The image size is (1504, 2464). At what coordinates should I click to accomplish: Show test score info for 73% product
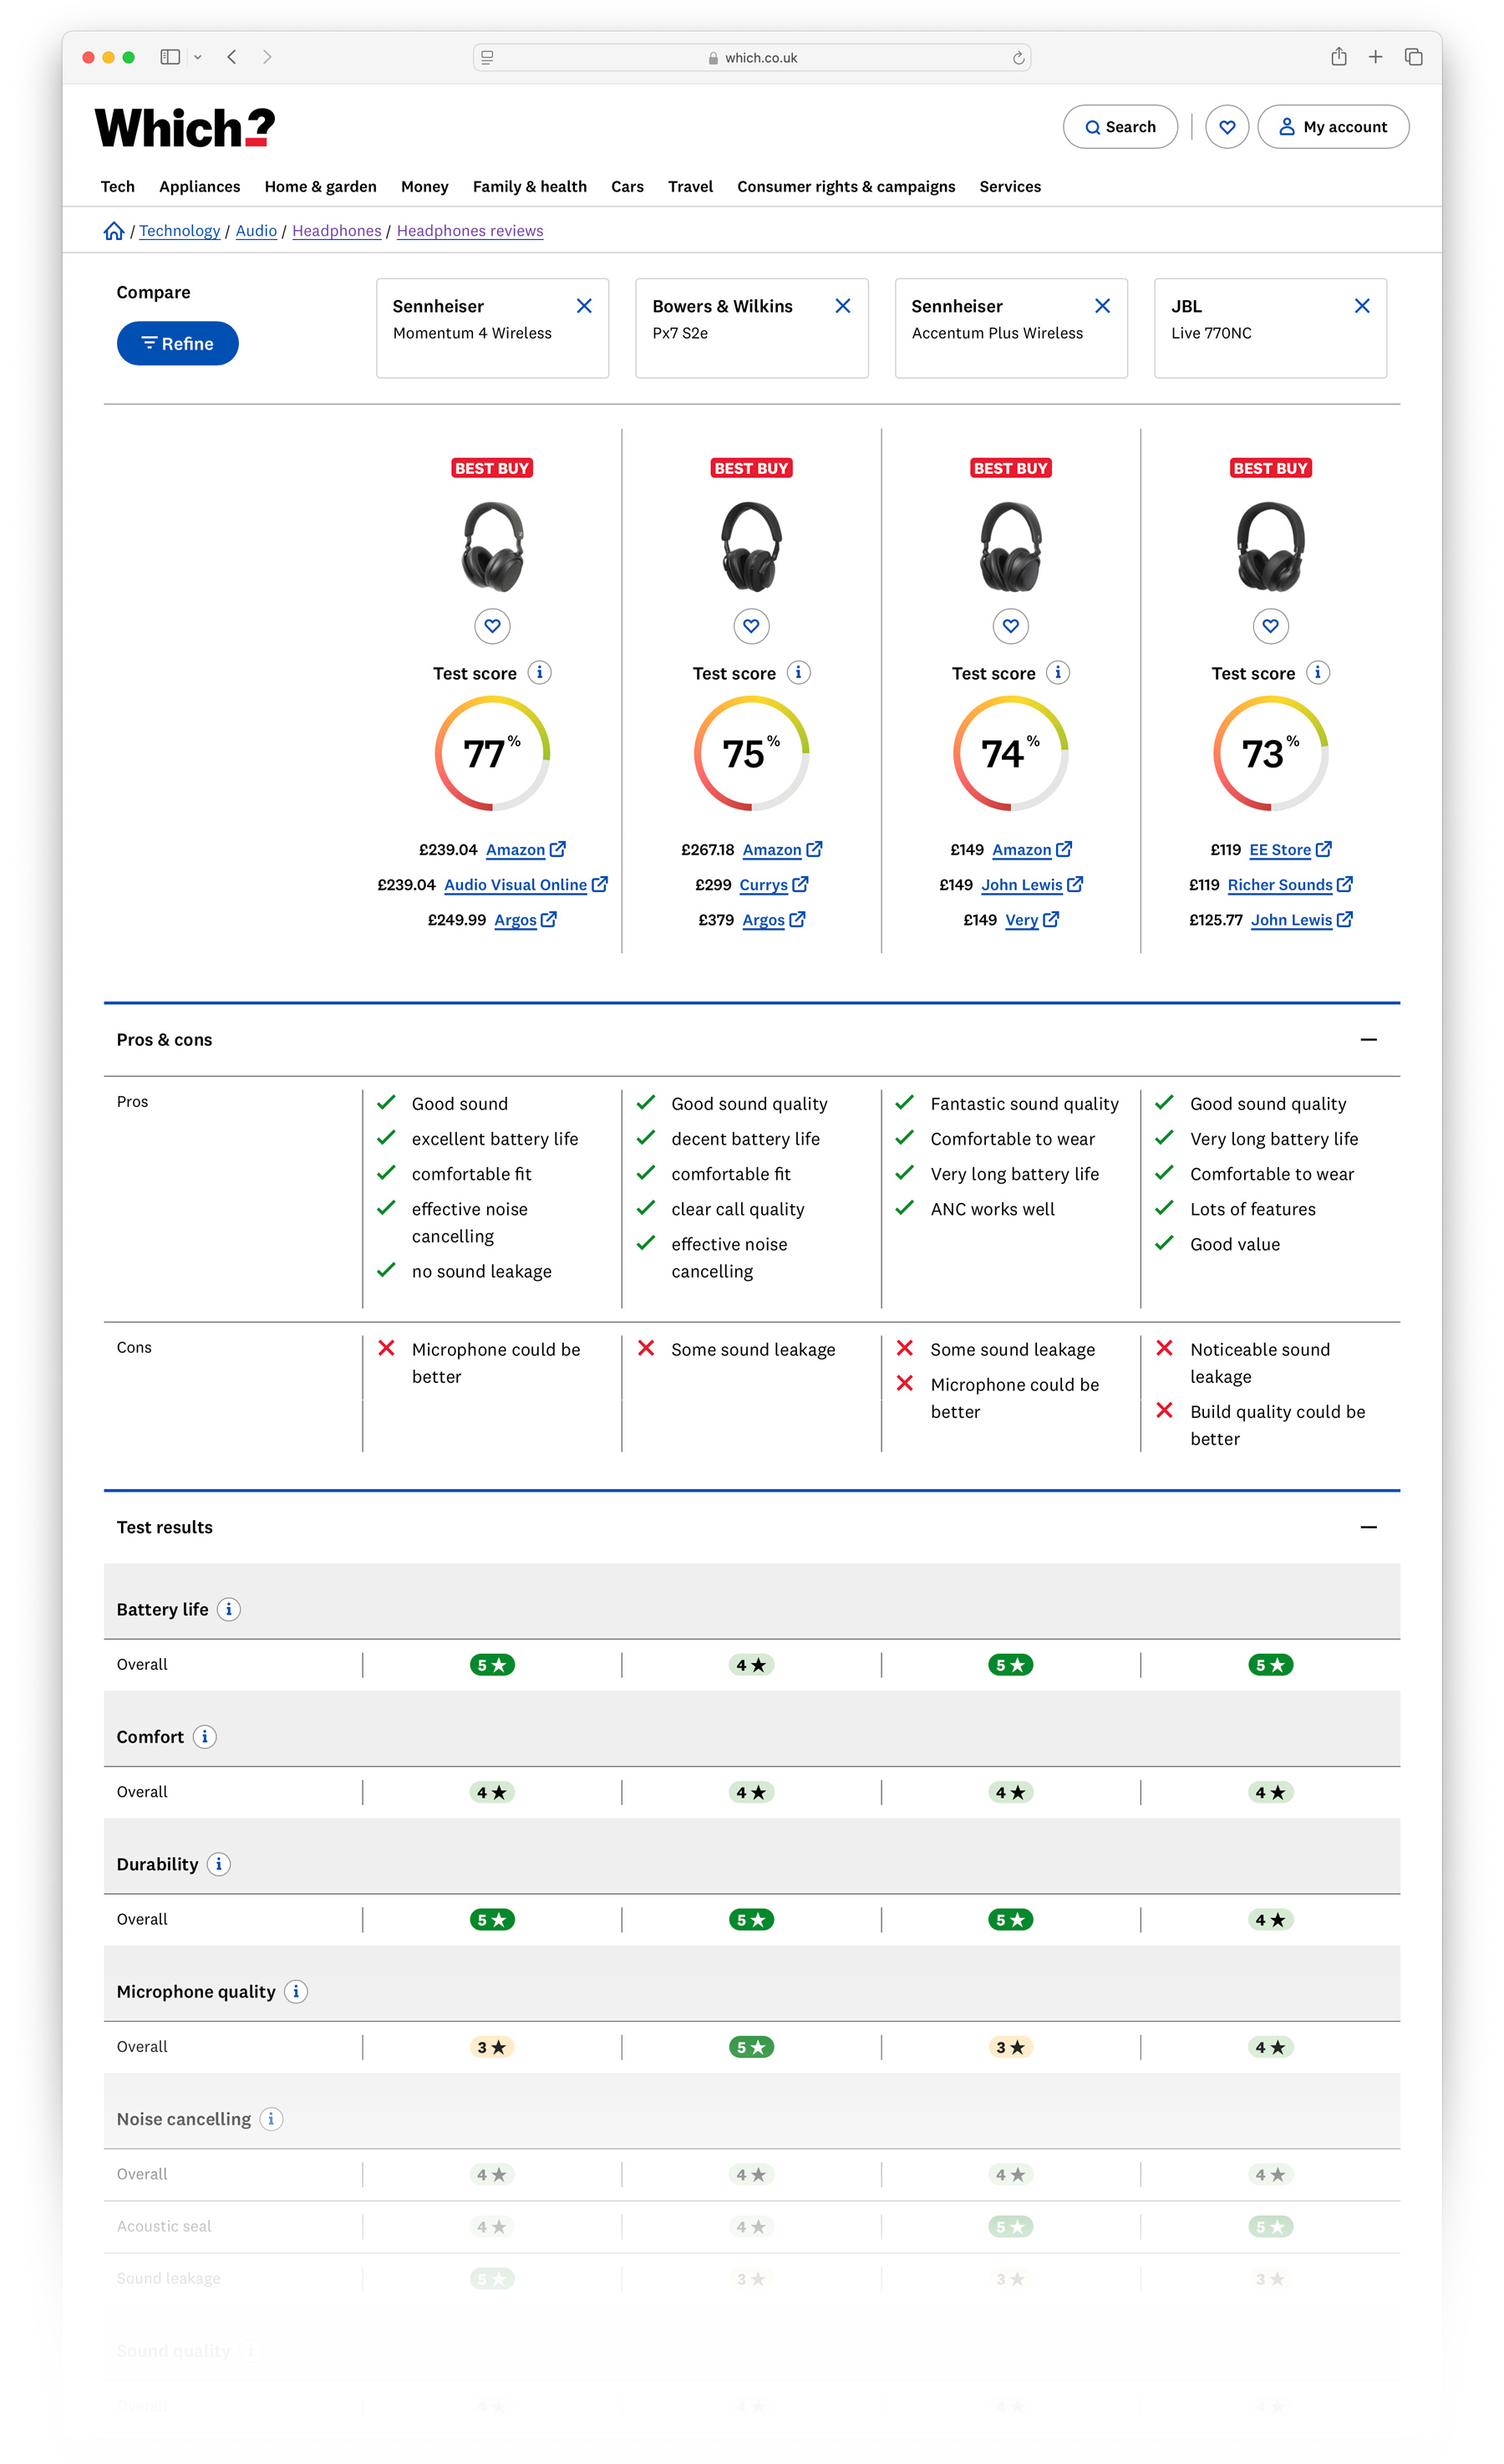pos(1319,673)
